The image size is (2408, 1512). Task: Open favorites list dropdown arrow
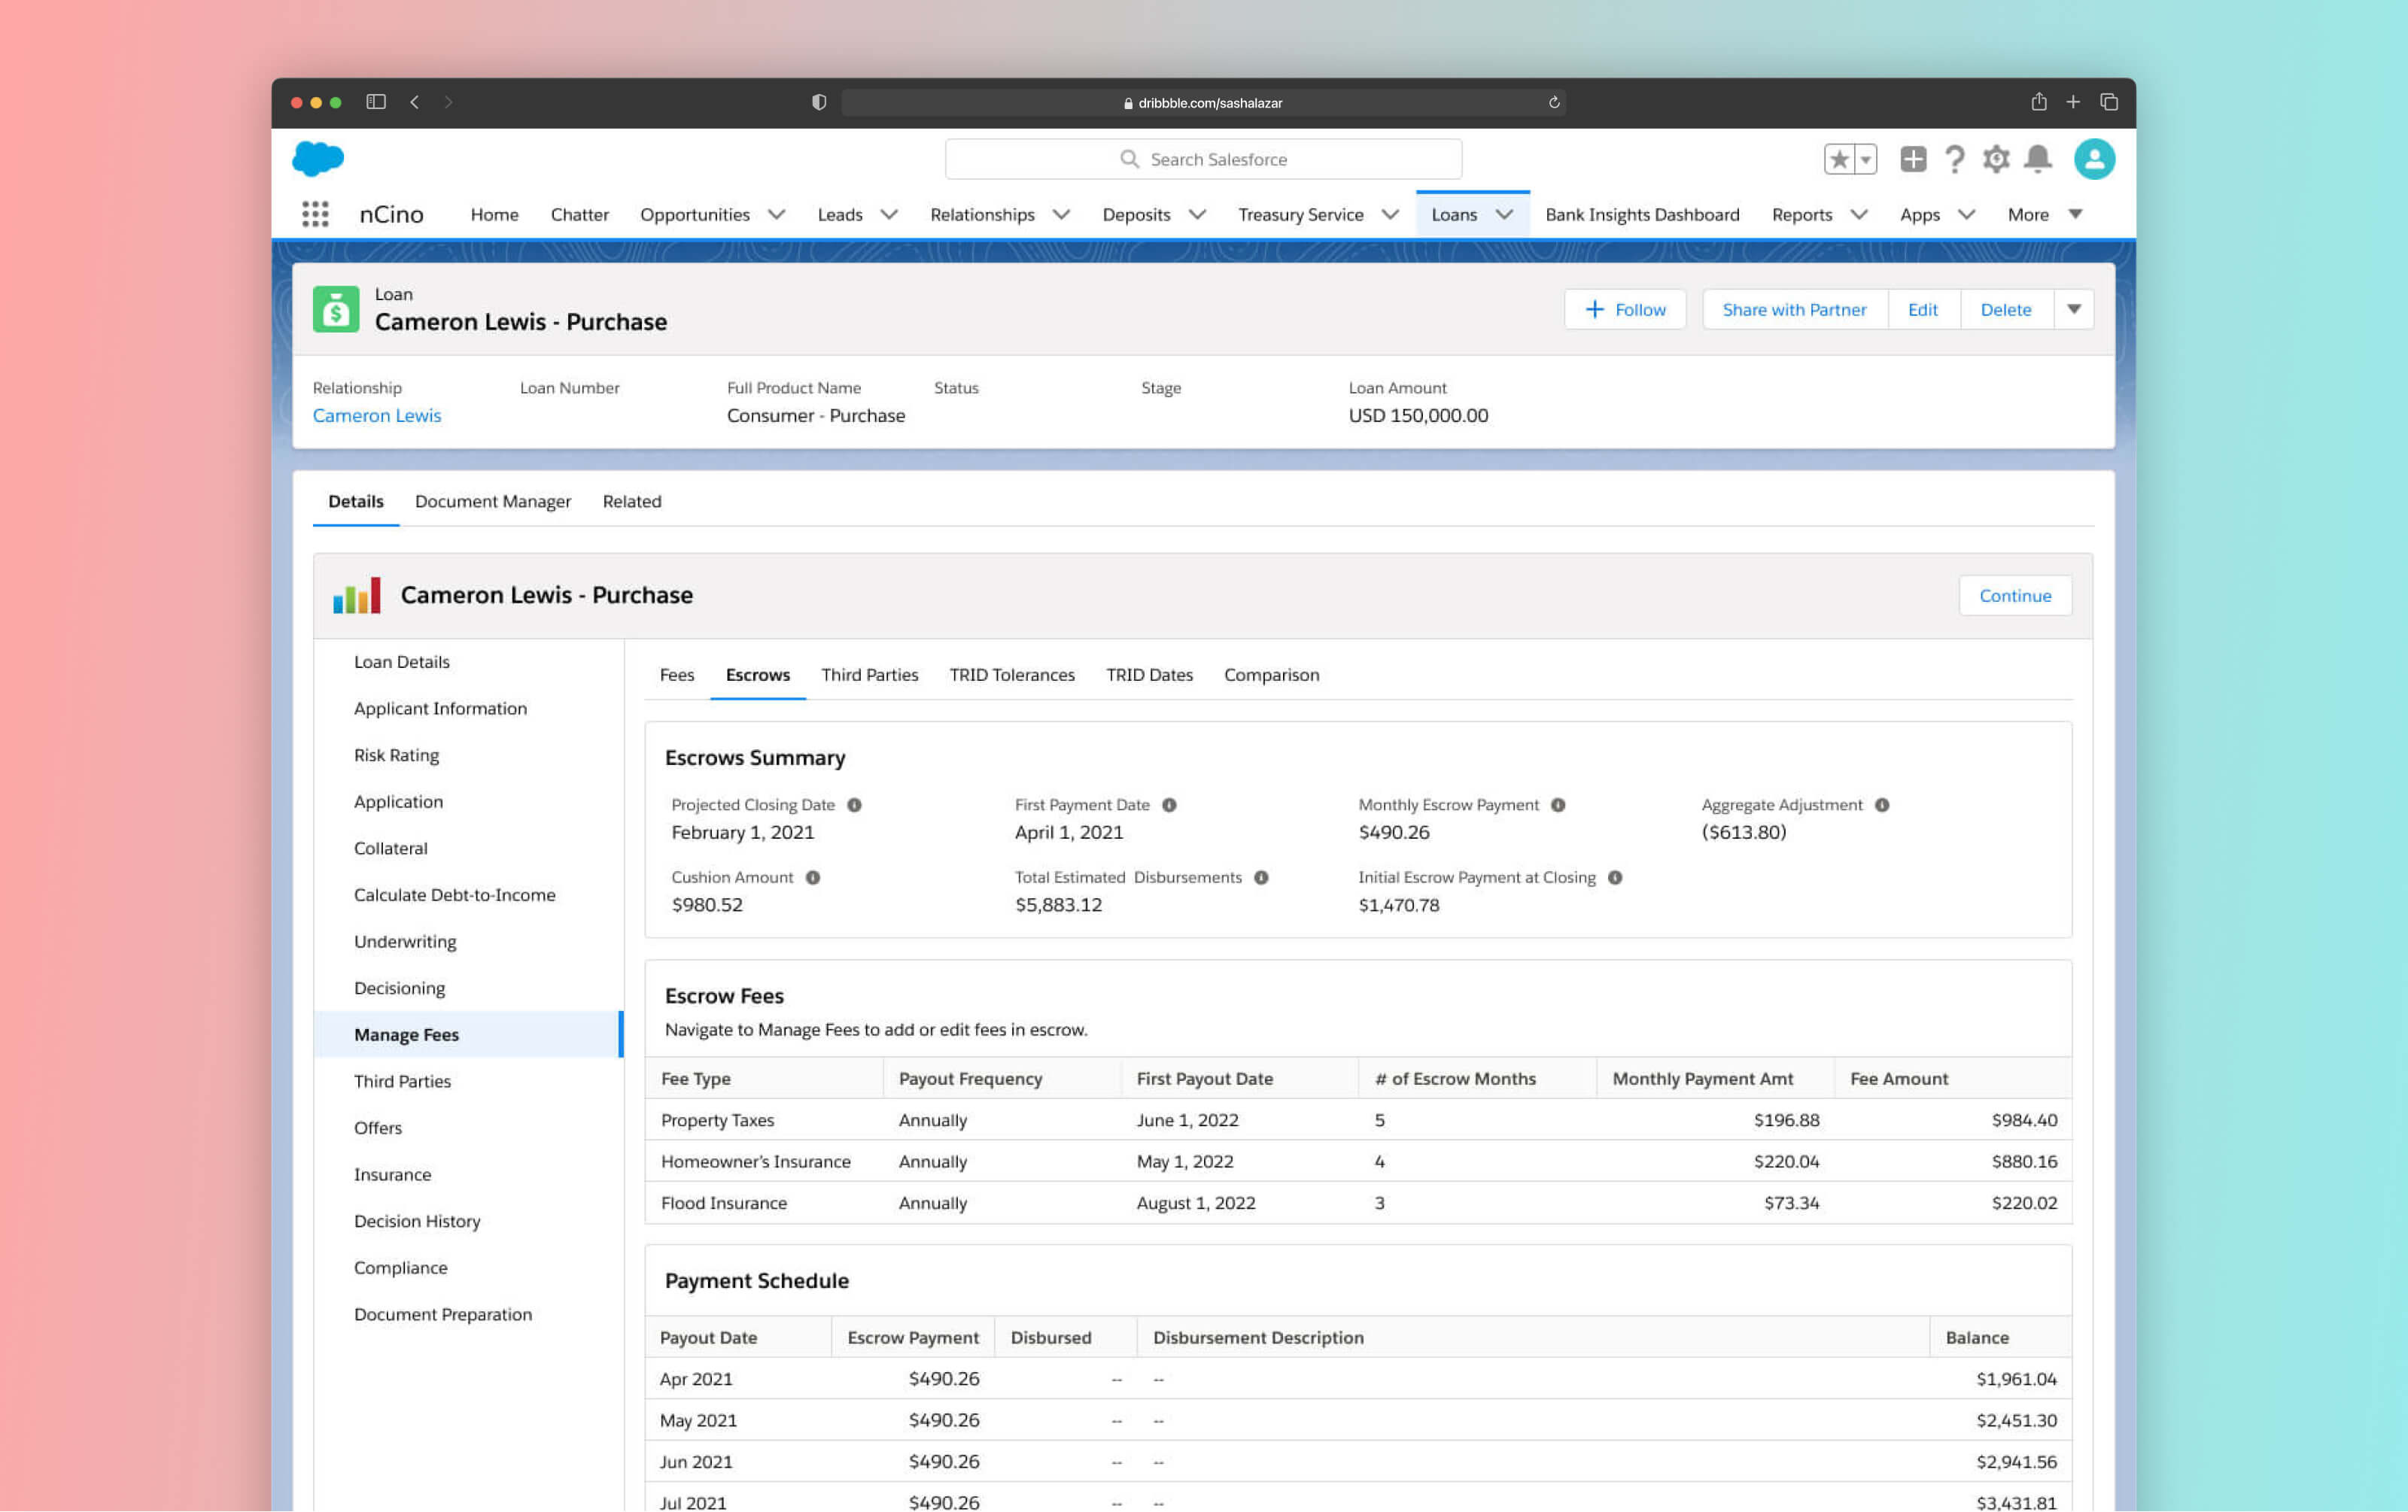[1865, 159]
